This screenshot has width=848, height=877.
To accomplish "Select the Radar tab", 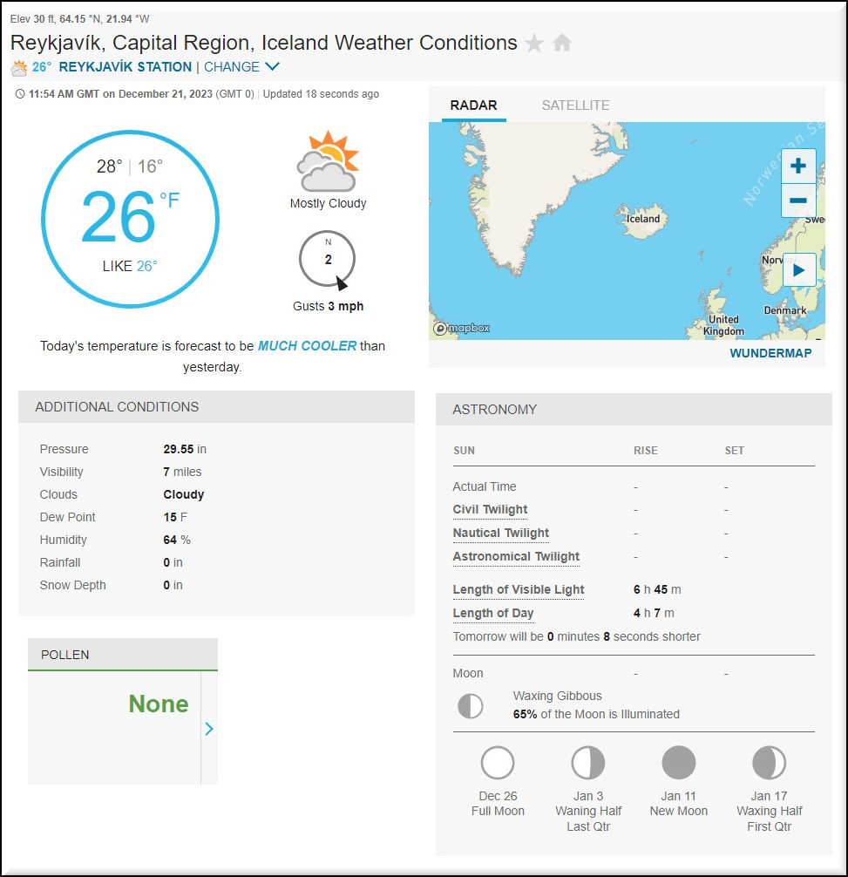I will (x=473, y=105).
